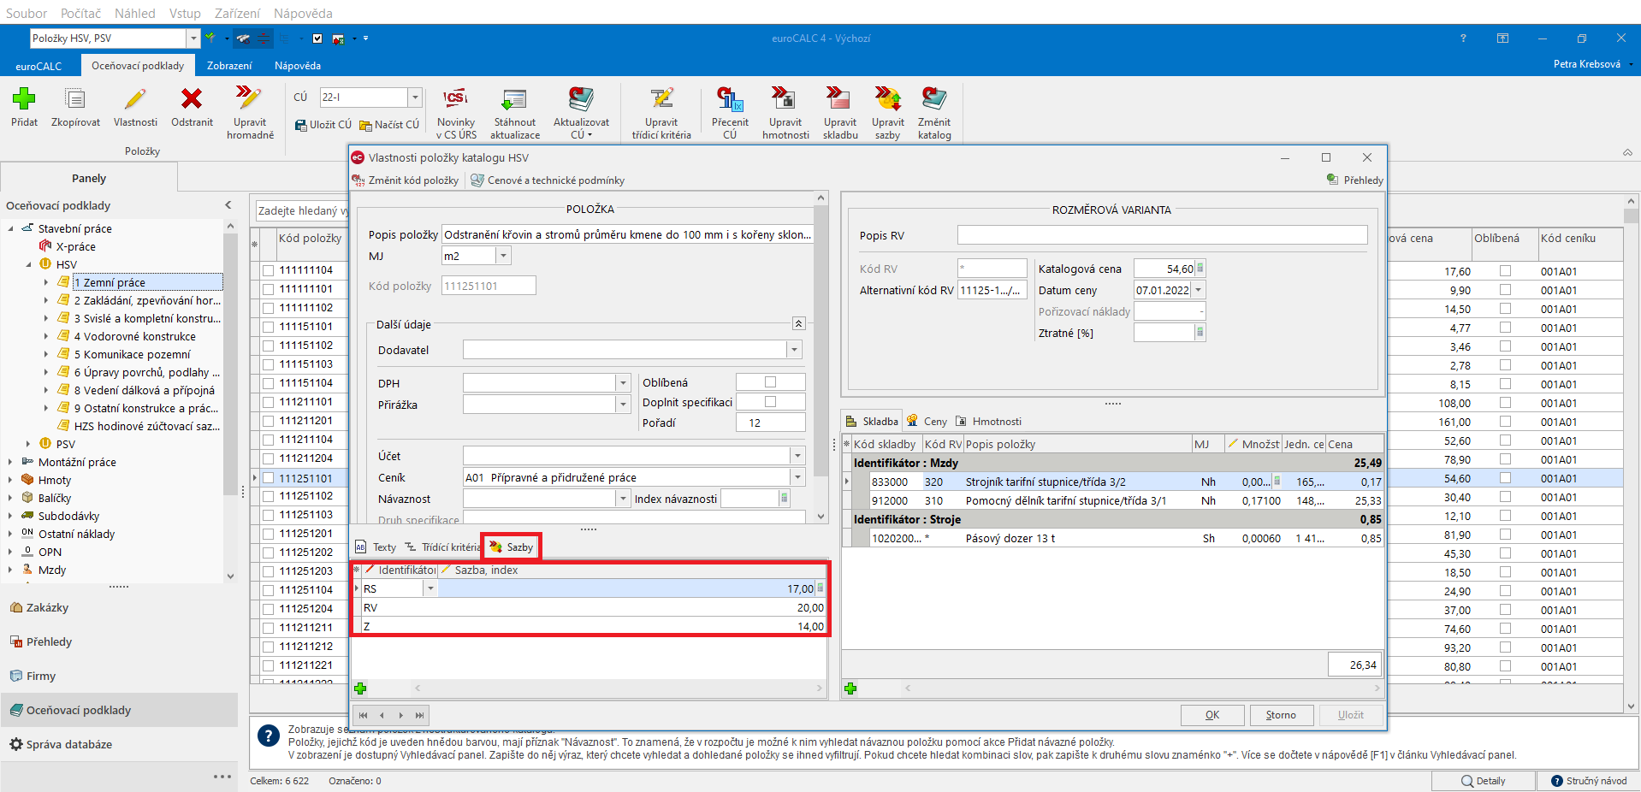Viewport: 1641px width, 792px height.
Task: Click the Zkopírovat toolbar icon
Action: pyautogui.click(x=75, y=99)
